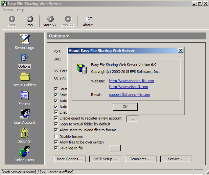
Task: Click the 'Port:' label
Action: click(x=58, y=51)
